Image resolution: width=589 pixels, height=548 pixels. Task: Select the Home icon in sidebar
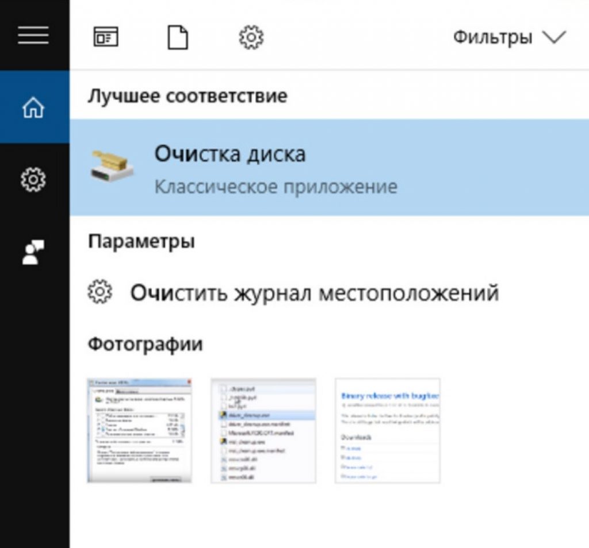(33, 107)
